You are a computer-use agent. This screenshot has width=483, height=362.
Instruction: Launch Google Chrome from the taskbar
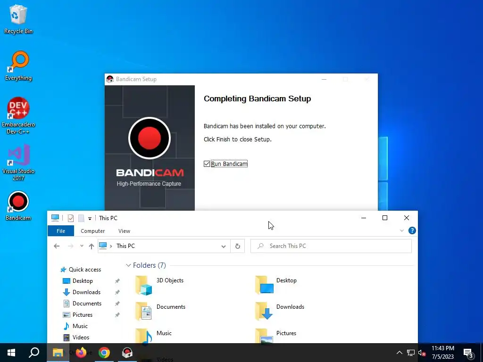click(104, 353)
